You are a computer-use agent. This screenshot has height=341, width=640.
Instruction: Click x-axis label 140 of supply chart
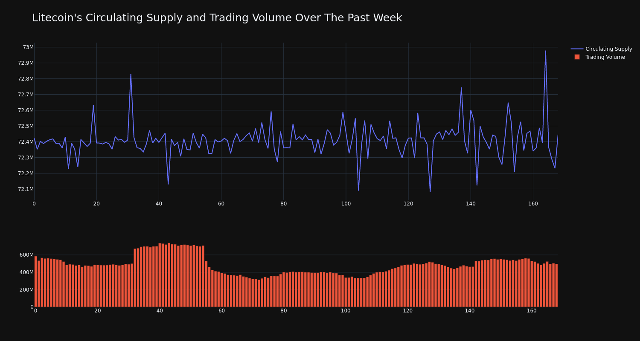pos(471,204)
